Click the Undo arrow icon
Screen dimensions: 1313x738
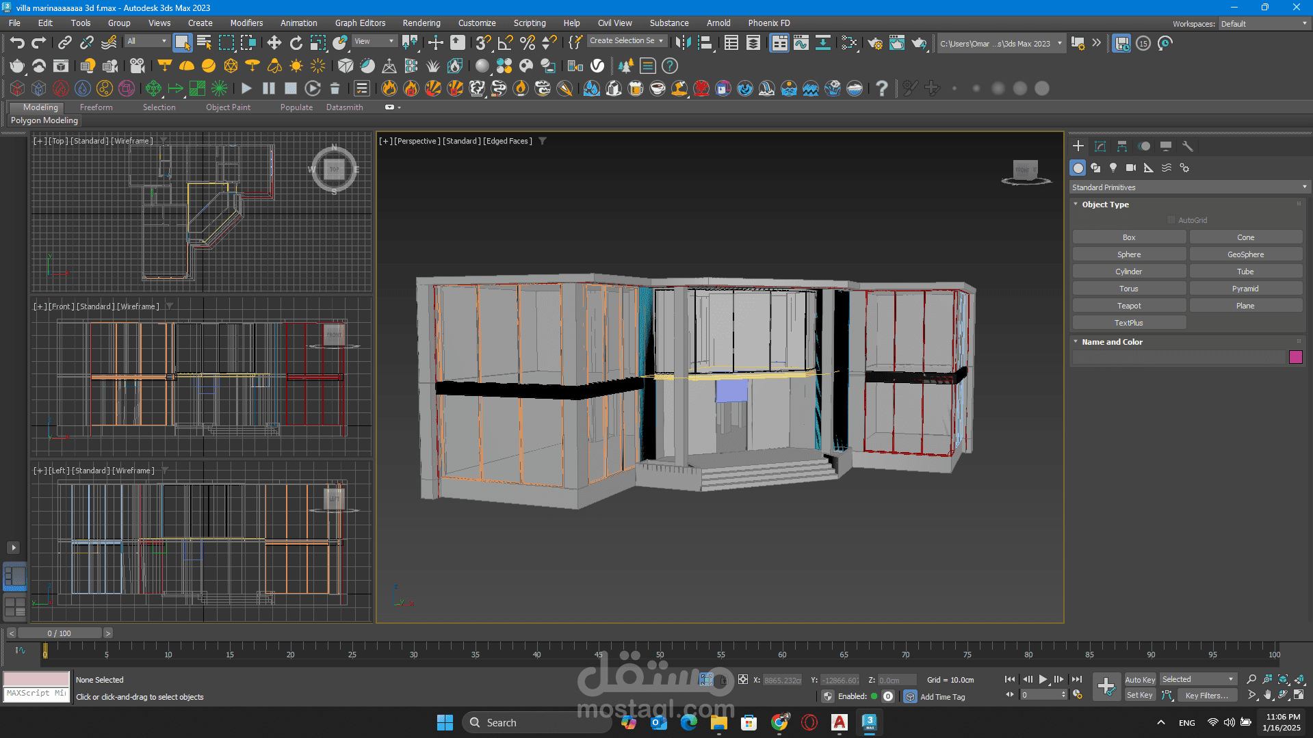[x=17, y=43]
